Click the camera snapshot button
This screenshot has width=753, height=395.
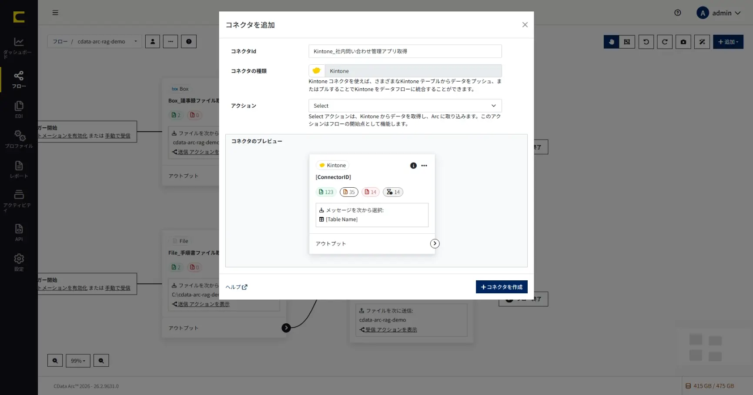[x=683, y=42]
